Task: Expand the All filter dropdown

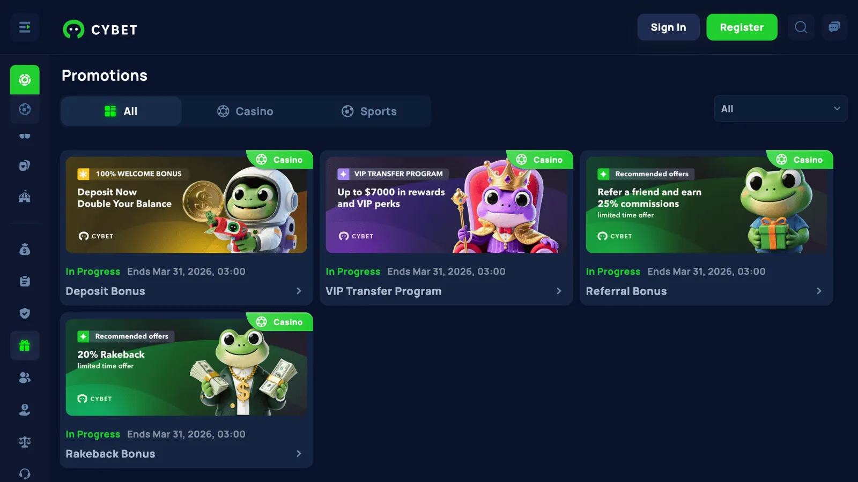Action: coord(781,109)
